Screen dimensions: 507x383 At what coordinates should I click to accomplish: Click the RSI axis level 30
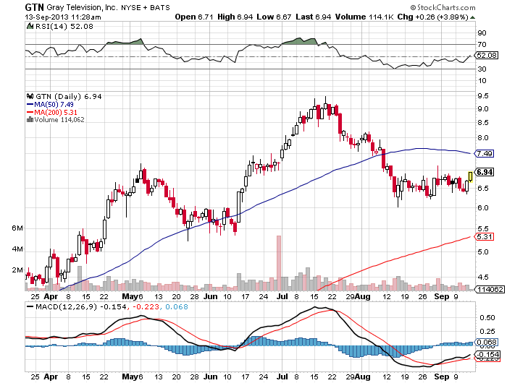482,69
